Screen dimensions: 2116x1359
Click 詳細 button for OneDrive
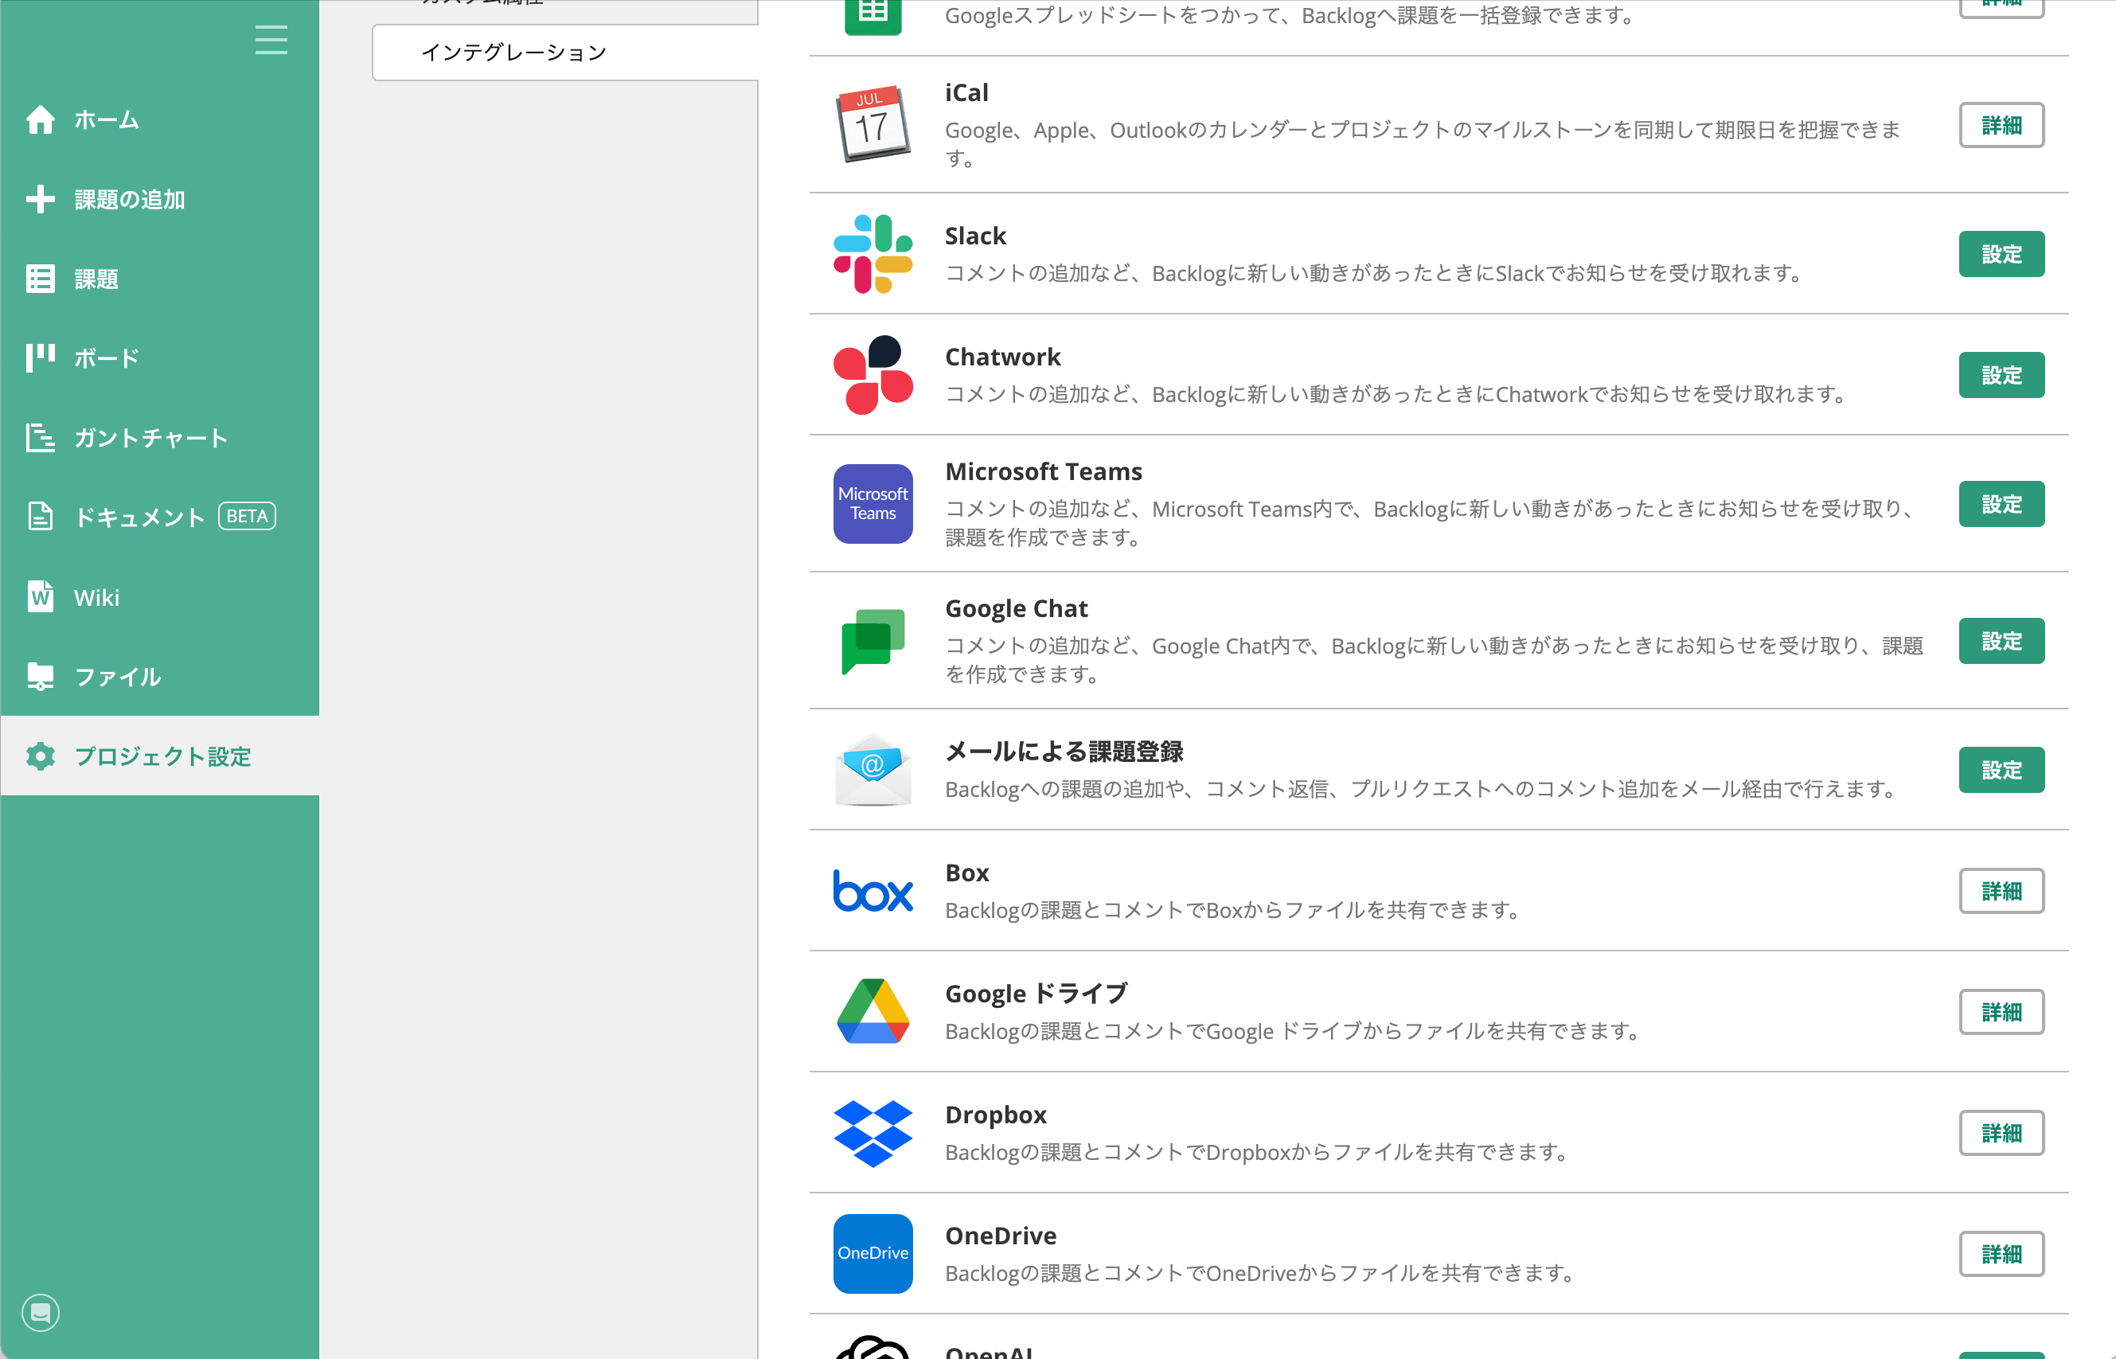(x=2001, y=1254)
